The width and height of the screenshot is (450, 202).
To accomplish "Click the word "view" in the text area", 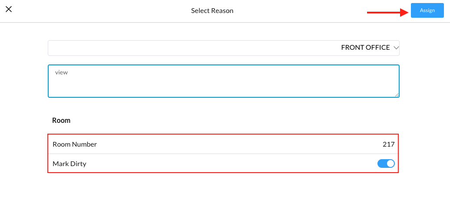I will [x=61, y=73].
